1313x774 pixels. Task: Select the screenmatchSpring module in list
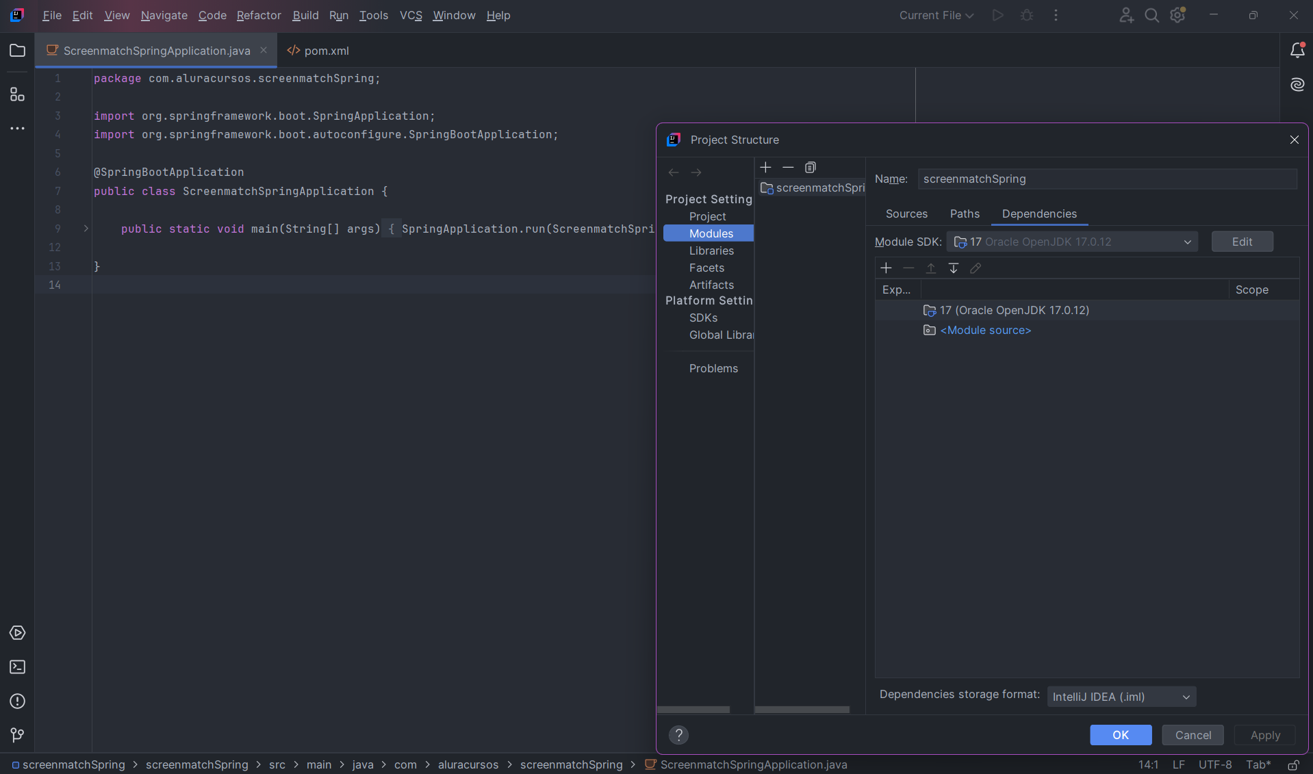coord(812,188)
